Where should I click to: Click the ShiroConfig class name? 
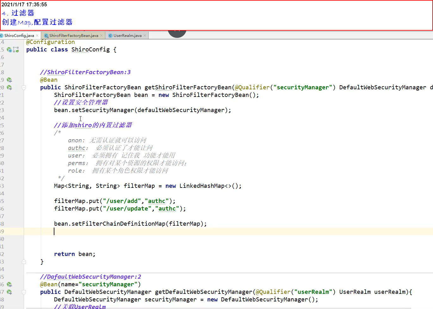[90, 50]
